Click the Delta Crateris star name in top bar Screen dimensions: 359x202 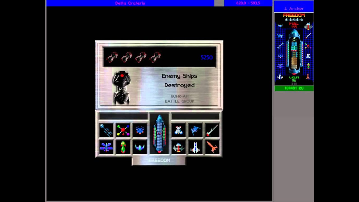[130, 3]
